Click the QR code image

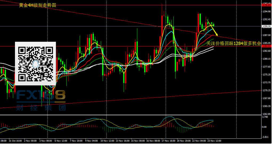(35, 64)
